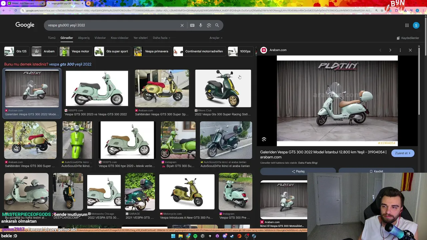Filter results by Vespa motor chip
Image resolution: width=427 pixels, height=240 pixels.
click(76, 51)
